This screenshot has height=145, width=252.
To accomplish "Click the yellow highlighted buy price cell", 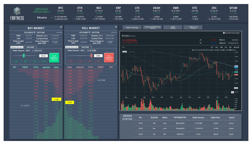I will [56, 99].
